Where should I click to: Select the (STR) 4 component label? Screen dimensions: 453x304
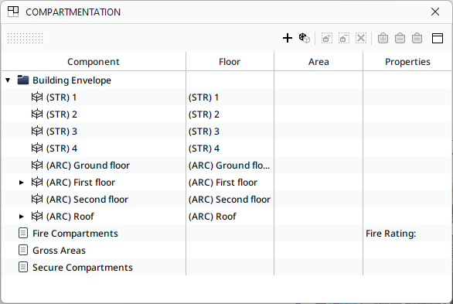[62, 149]
